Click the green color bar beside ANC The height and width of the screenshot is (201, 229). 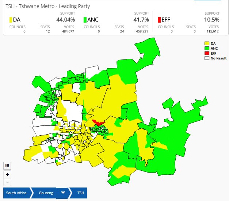click(x=85, y=20)
